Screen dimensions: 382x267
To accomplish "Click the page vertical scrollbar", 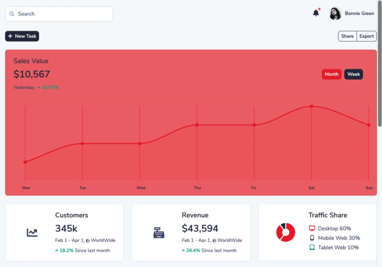I will (x=380, y=63).
